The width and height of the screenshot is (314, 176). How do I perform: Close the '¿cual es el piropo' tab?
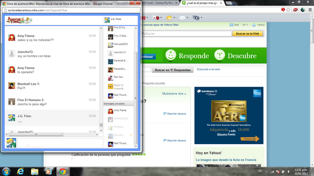coord(221,3)
